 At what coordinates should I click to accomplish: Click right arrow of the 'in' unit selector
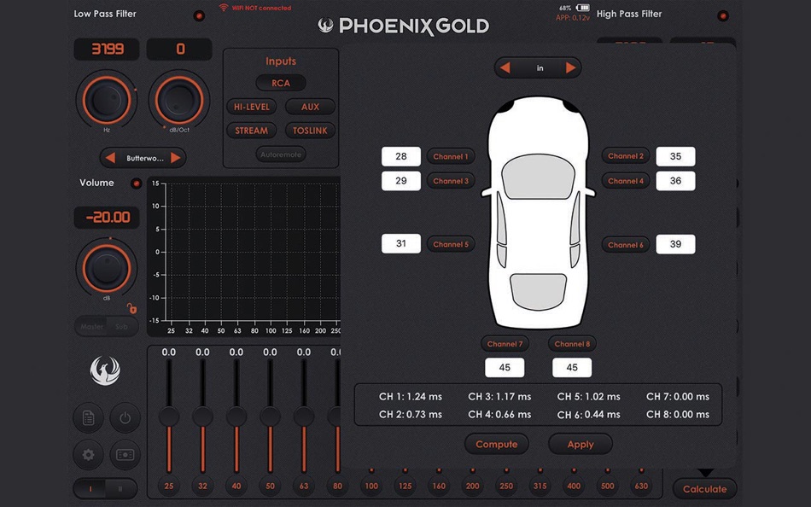point(570,67)
